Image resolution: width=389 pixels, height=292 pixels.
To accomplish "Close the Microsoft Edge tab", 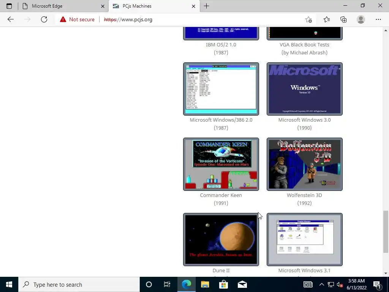I will pyautogui.click(x=103, y=6).
